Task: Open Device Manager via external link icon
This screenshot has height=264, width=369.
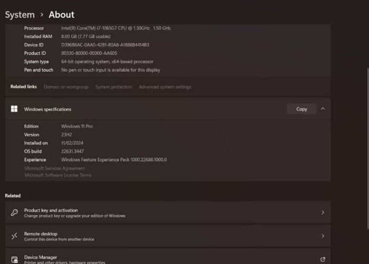Action: 323,259
